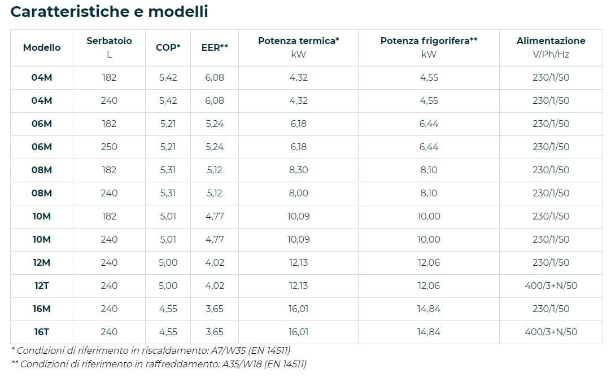Select the 16T model cell
611x382 pixels.
tap(42, 332)
